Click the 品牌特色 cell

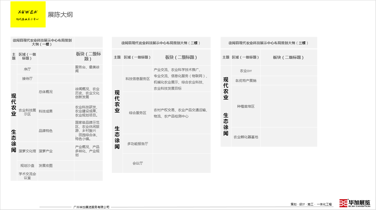46,131
